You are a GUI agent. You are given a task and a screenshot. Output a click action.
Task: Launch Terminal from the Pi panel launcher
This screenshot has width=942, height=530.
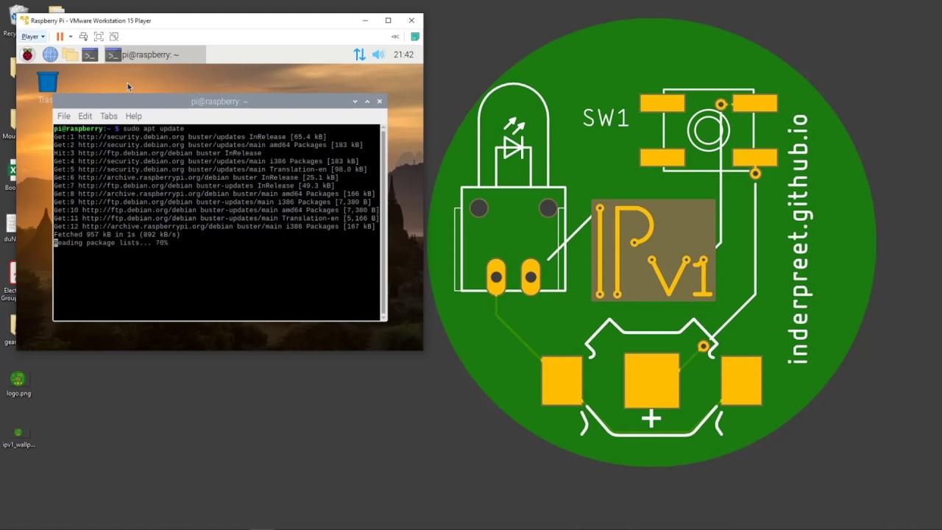point(90,54)
